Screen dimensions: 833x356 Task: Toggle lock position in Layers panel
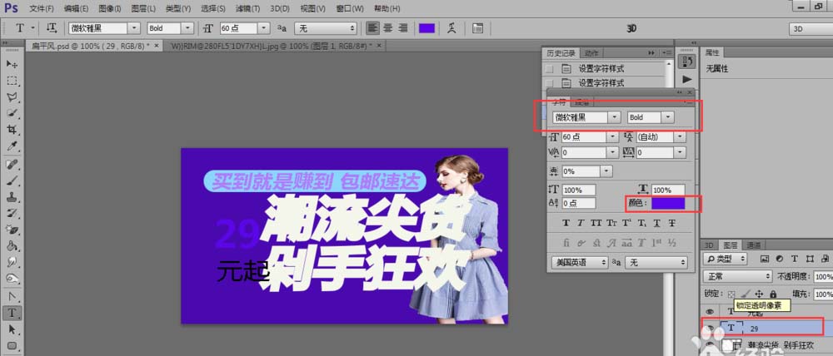click(759, 294)
